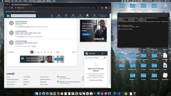Open Jobs briefcase nav icon

66,16
